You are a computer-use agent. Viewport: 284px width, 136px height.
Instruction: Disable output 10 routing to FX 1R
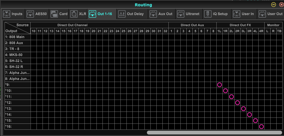(x=225, y=91)
